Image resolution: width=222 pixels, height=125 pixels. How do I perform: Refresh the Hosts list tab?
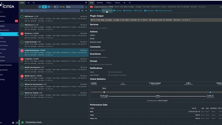click(34, 3)
